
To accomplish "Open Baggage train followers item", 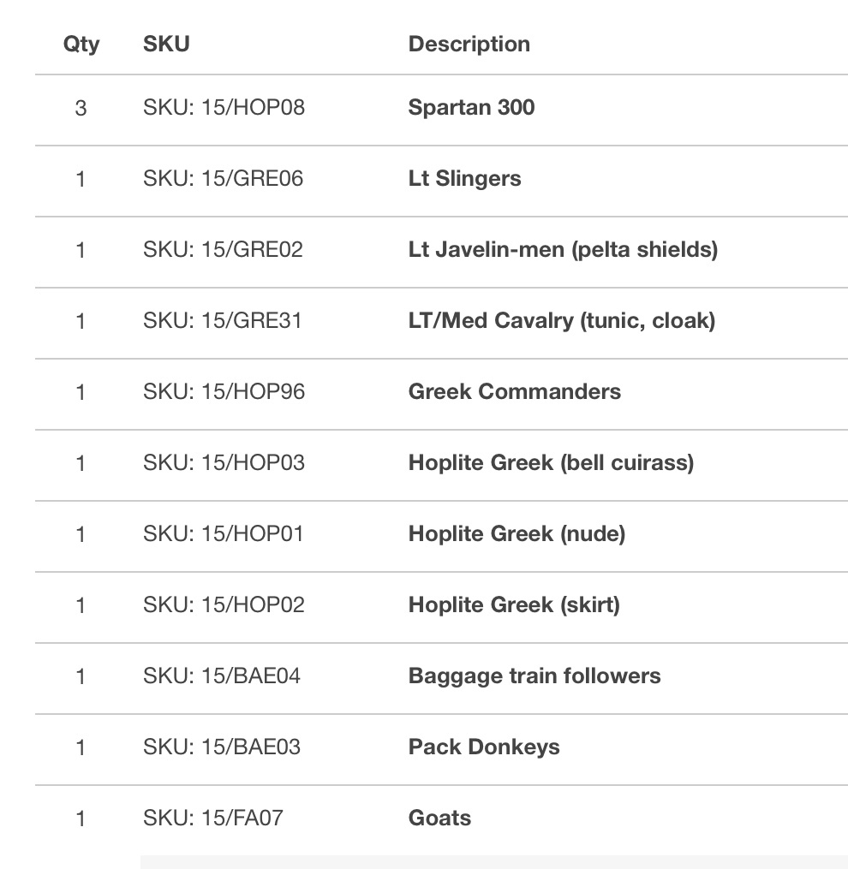I will pyautogui.click(x=534, y=676).
